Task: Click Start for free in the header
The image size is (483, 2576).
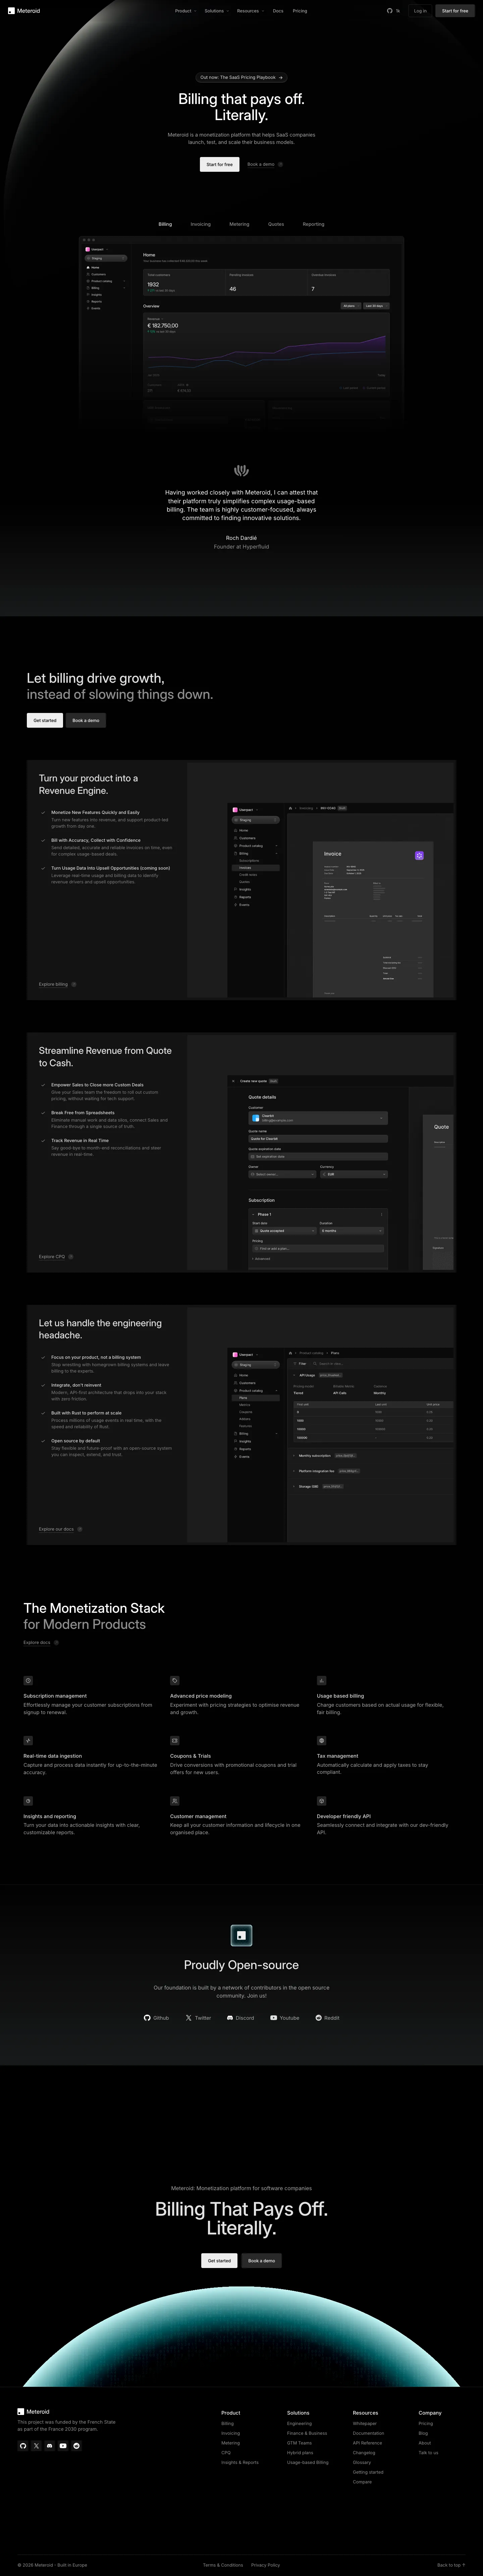Action: (x=455, y=11)
